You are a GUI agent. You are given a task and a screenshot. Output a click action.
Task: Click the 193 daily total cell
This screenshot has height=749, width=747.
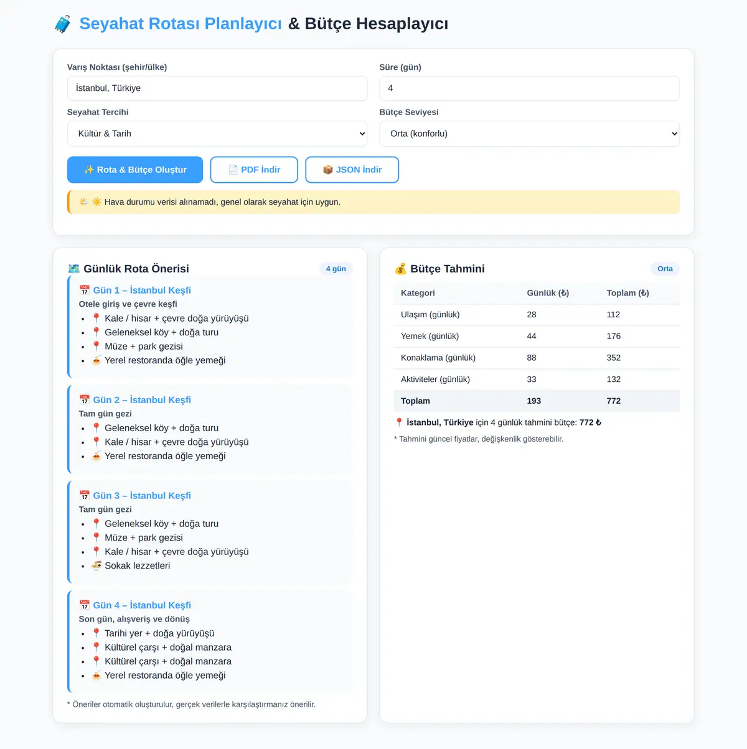[534, 401]
